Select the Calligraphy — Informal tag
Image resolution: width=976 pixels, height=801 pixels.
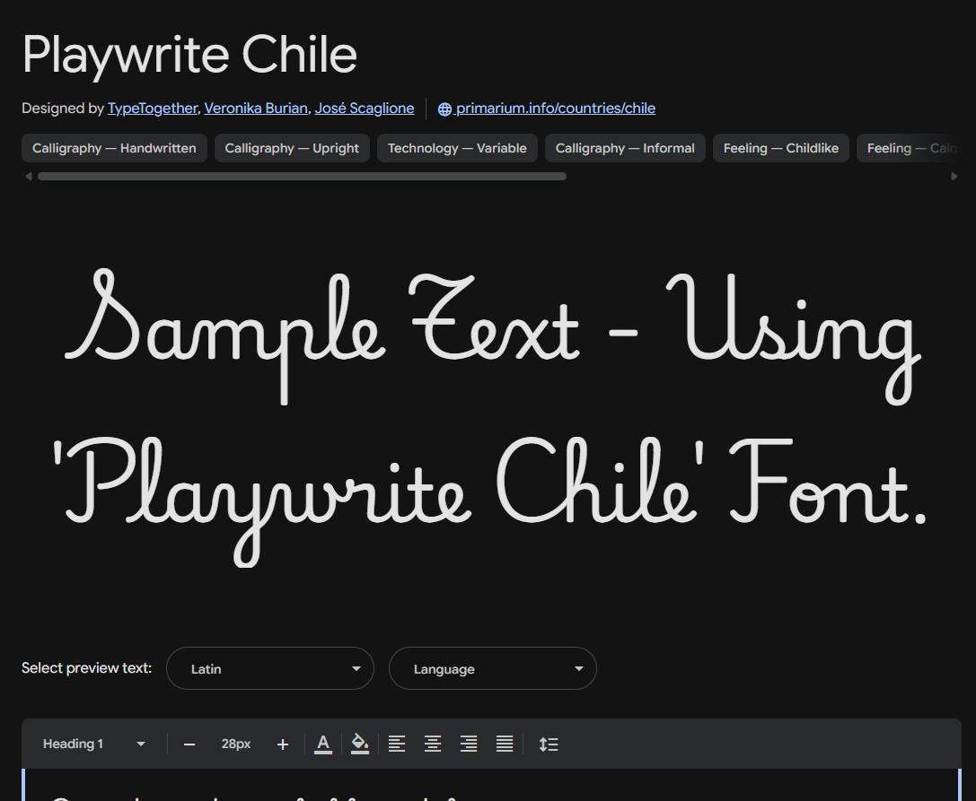click(625, 148)
